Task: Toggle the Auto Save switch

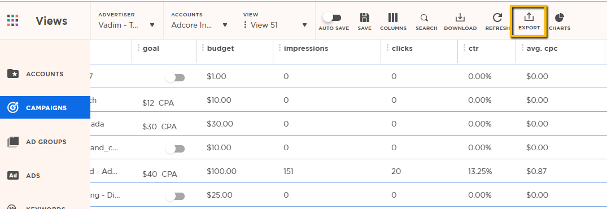Action: click(x=333, y=18)
